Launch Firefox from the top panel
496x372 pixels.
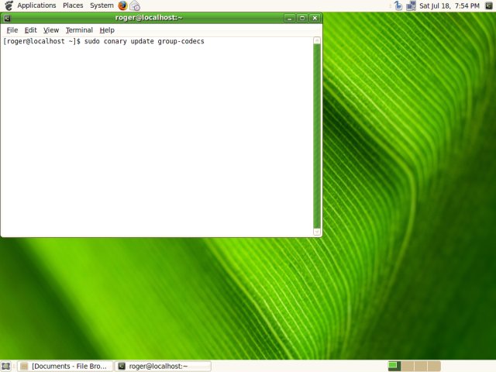coord(122,5)
